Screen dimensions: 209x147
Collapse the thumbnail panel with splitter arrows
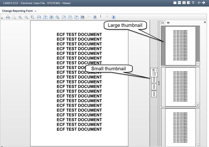tap(159, 82)
